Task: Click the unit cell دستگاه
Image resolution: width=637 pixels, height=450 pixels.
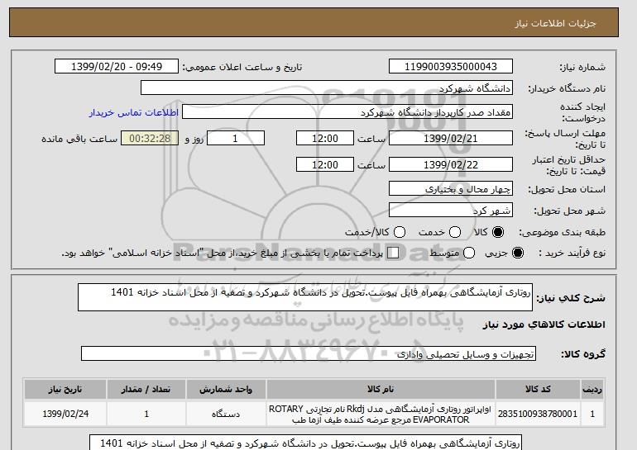Action: pos(226,414)
